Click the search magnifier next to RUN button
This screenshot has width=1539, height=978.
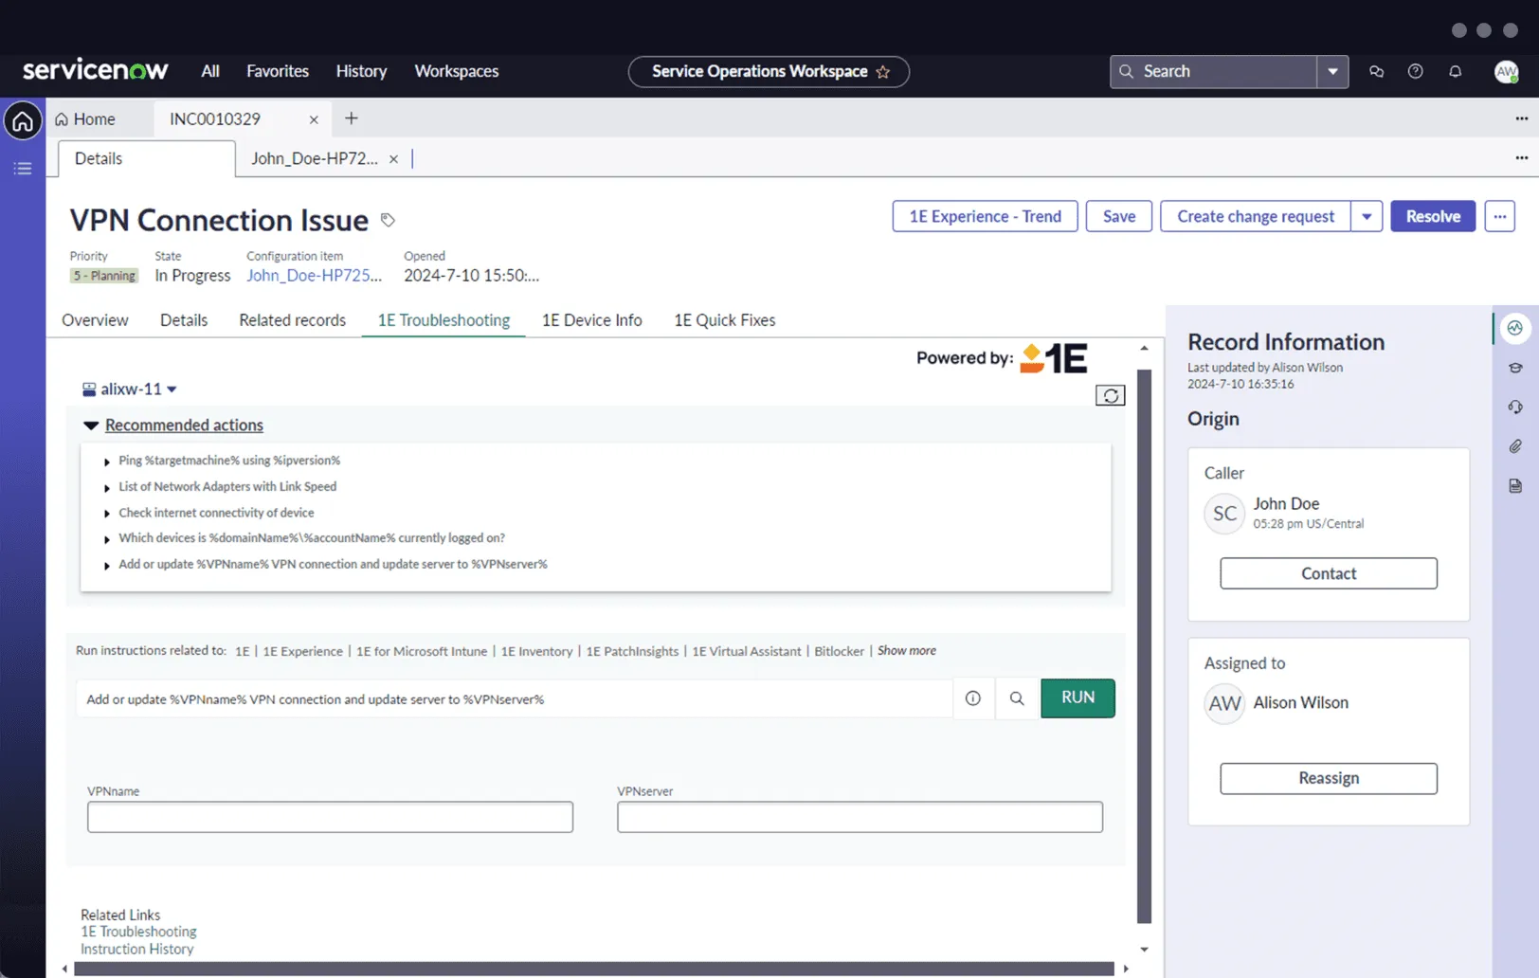[x=1016, y=698]
